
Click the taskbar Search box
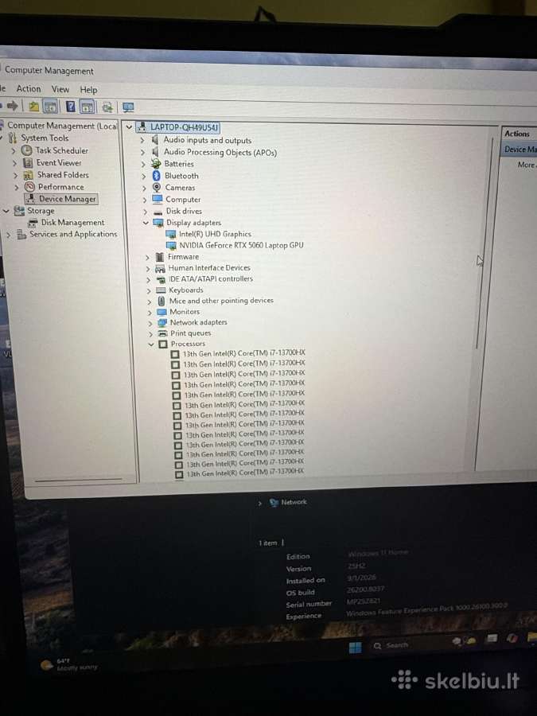(x=391, y=646)
